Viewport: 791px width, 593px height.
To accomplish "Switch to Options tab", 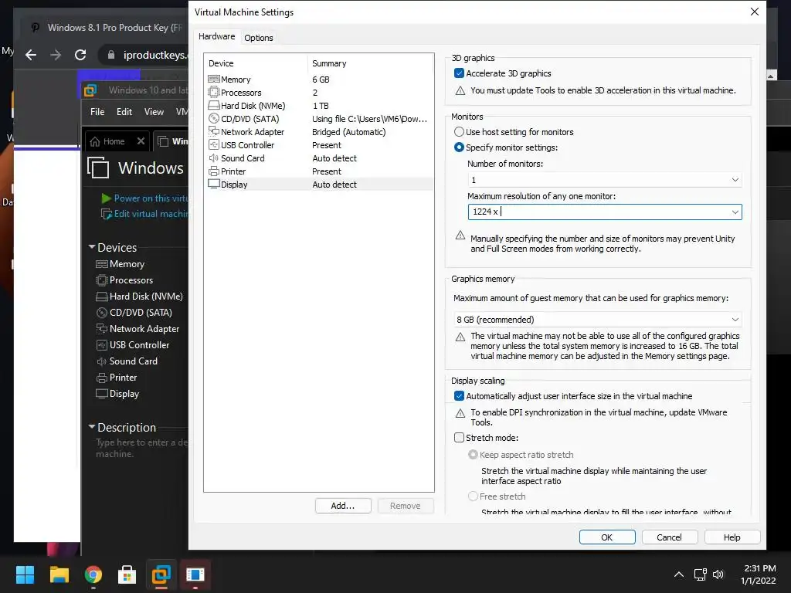I will [258, 38].
